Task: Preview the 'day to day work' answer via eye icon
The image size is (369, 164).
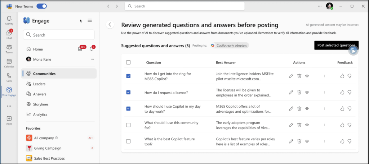Action: click(x=307, y=108)
